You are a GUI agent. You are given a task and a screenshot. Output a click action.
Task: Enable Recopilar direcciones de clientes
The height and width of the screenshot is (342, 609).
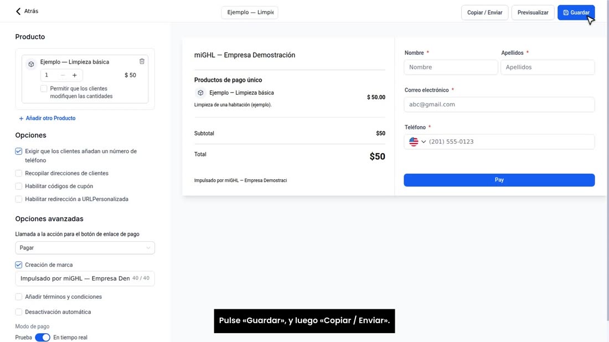coord(19,173)
